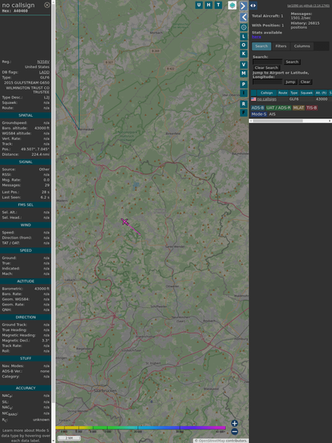Toggle the sidebar width arrows icon
332x443 pixels.
[x=253, y=6]
